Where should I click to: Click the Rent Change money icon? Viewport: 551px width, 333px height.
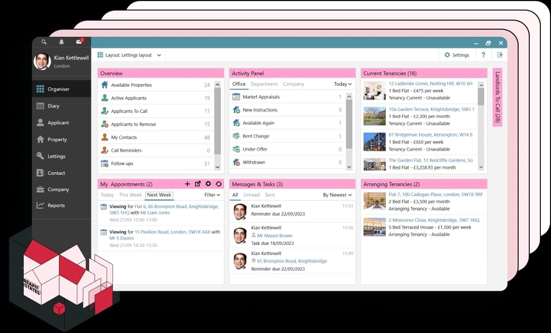pyautogui.click(x=236, y=136)
